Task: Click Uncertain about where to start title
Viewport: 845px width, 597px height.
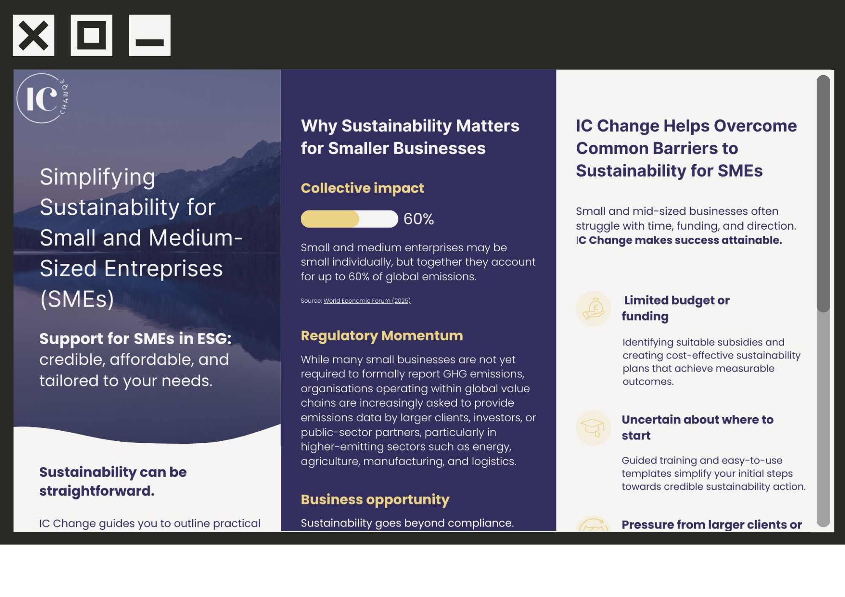Action: (x=697, y=427)
